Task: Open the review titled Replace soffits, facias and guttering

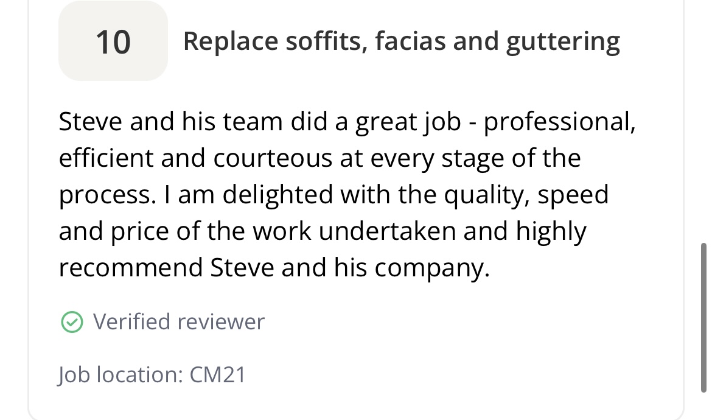Action: pos(401,41)
